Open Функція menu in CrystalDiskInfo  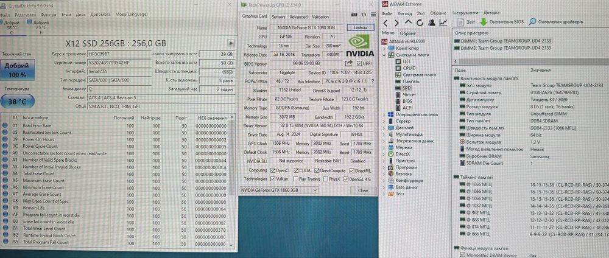(x=48, y=15)
